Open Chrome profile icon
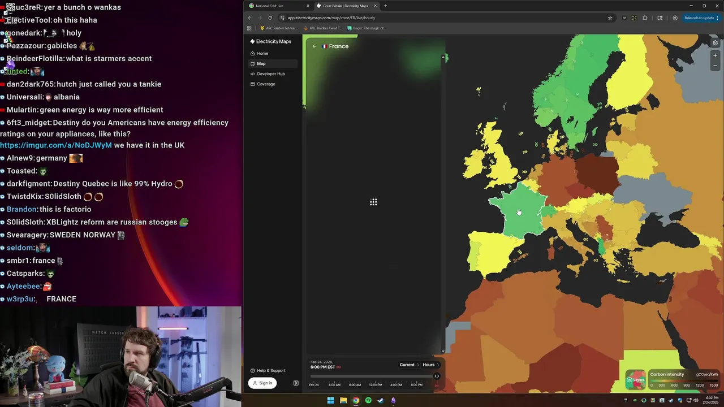Viewport: 724px width, 407px height. pos(675,18)
